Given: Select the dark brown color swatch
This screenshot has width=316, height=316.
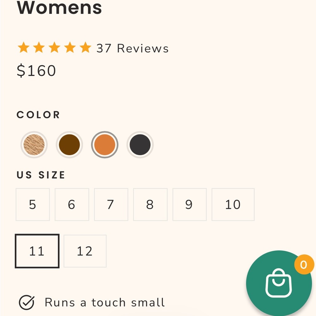Looking at the screenshot, I should [x=69, y=145].
